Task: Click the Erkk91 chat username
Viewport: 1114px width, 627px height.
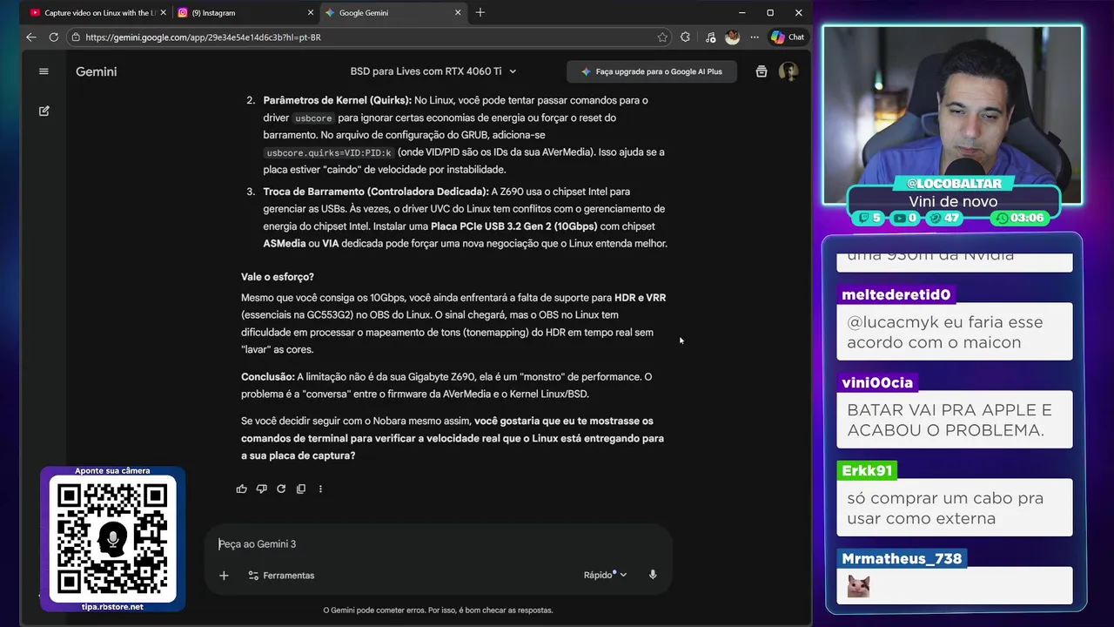Action: coord(867,470)
